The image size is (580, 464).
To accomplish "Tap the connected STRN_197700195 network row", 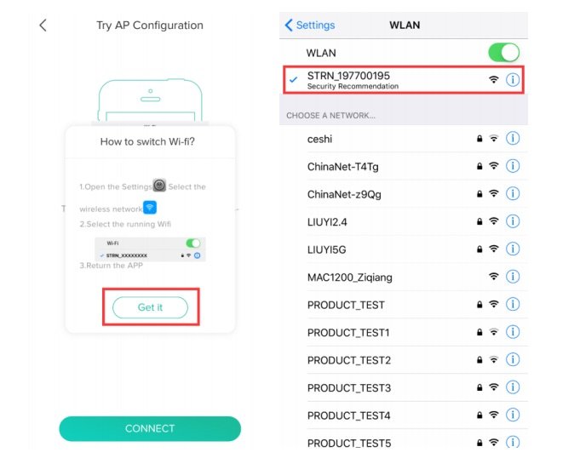I will click(403, 80).
